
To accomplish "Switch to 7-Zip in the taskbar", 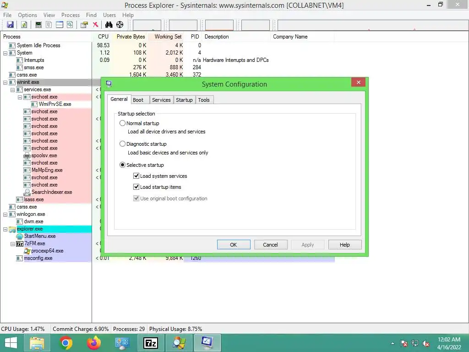I will pyautogui.click(x=150, y=343).
